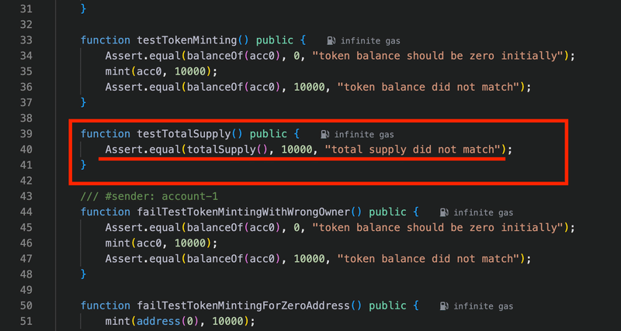Screen dimensions: 621x331
Task: Click Assert.equal on line 34
Action: pyautogui.click(x=143, y=56)
